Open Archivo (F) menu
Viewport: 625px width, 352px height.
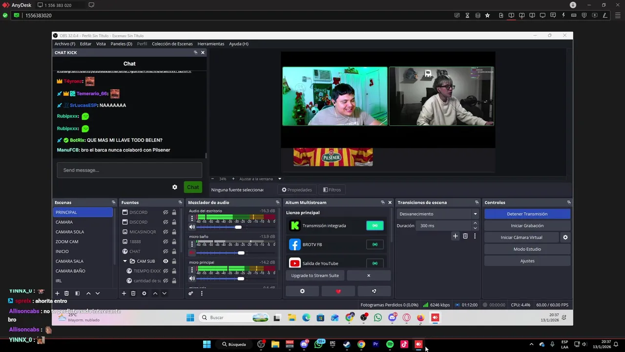[65, 44]
